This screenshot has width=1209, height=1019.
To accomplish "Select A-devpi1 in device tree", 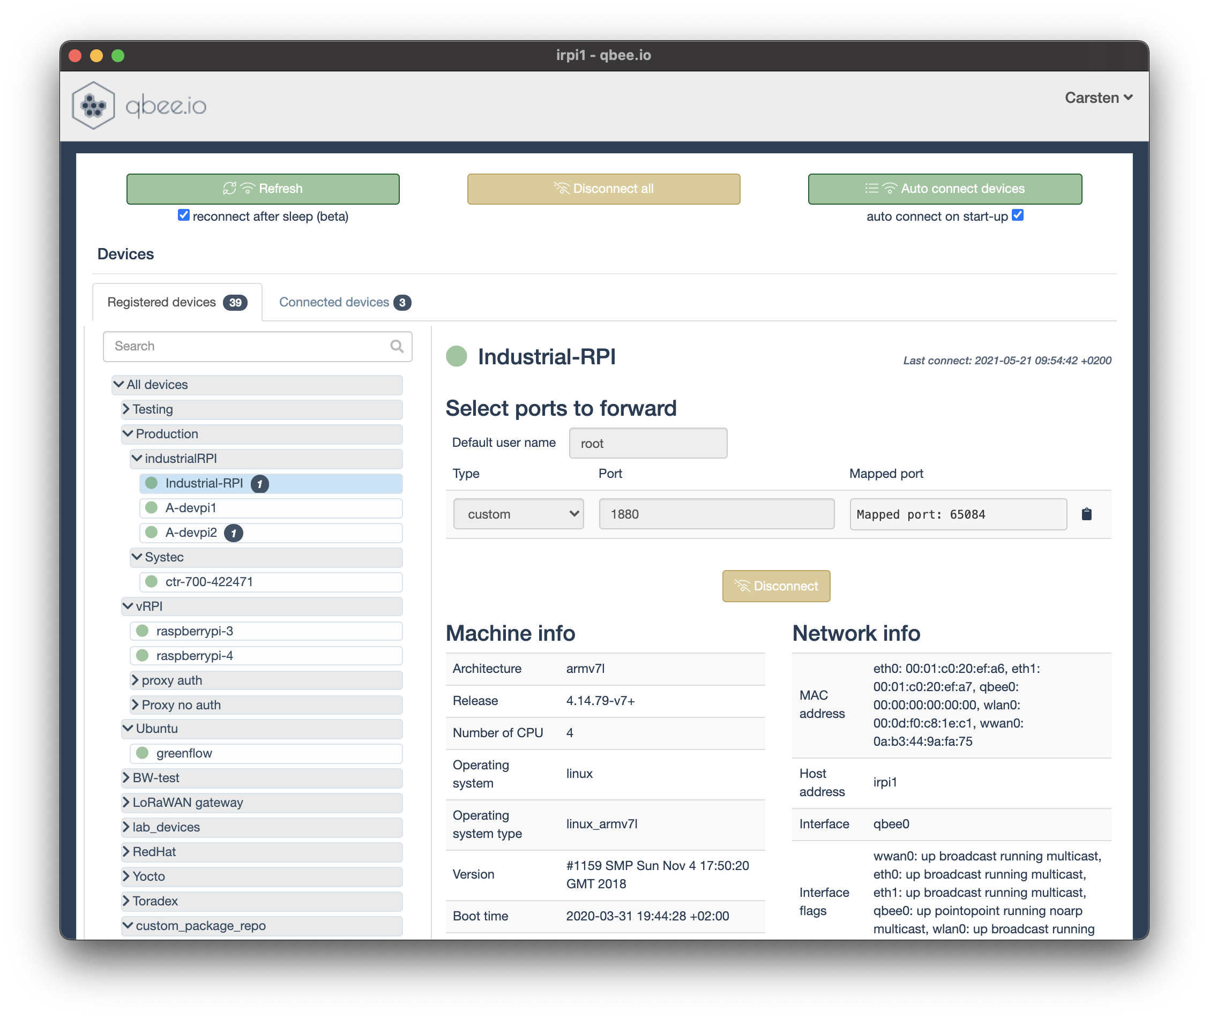I will [x=271, y=508].
